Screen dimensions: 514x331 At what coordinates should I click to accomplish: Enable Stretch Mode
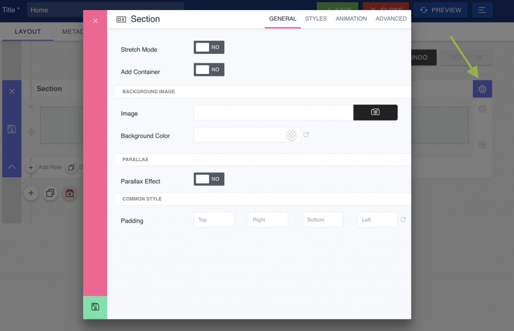(209, 47)
